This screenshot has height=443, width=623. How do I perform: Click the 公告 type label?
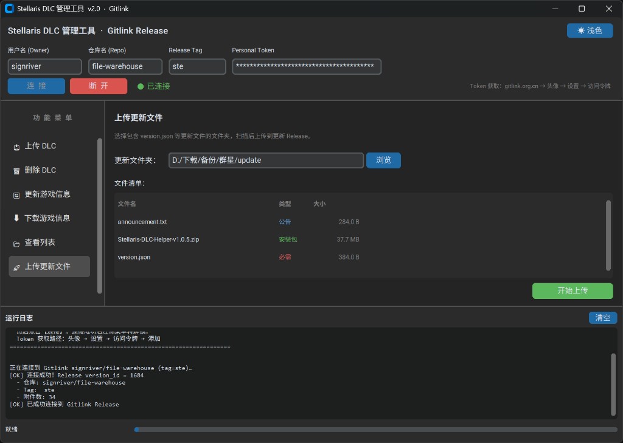pos(285,222)
